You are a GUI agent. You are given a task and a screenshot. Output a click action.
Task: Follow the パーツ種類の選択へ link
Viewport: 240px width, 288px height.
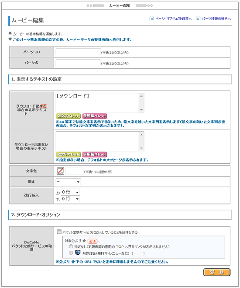[216, 18]
